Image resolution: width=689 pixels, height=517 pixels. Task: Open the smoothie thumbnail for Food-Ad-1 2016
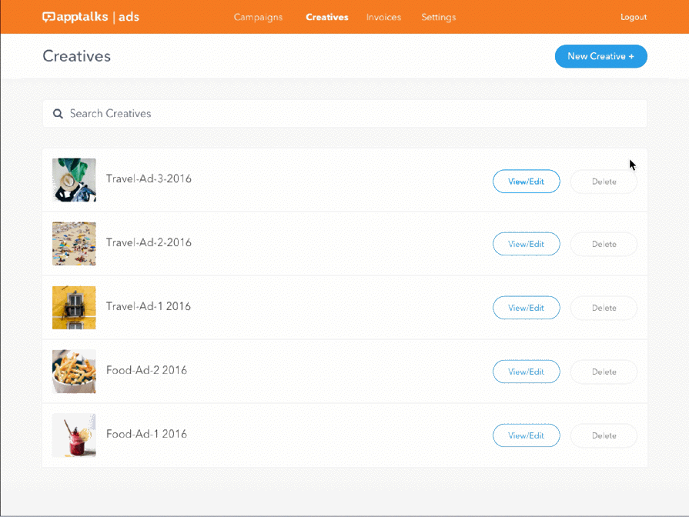(x=73, y=435)
